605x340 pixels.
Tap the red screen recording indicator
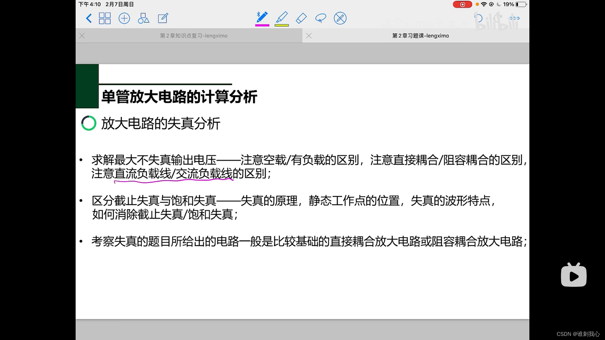[x=462, y=4]
